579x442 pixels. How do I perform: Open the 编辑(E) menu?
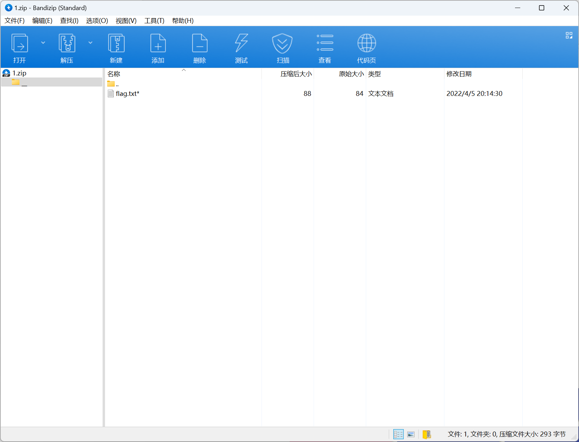pyautogui.click(x=42, y=21)
